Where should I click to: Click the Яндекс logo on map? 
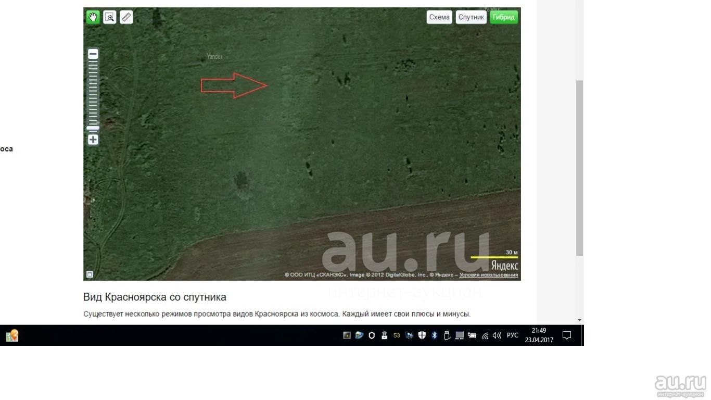(x=505, y=266)
